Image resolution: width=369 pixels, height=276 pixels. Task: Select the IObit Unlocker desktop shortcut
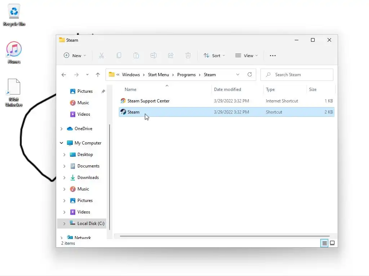[x=14, y=93]
